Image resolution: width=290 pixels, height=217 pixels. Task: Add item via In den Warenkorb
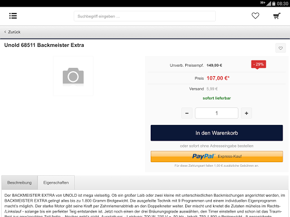217,133
